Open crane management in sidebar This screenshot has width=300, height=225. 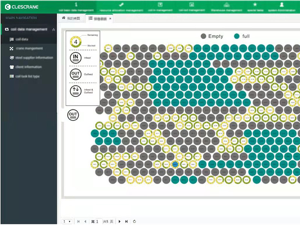point(29,48)
